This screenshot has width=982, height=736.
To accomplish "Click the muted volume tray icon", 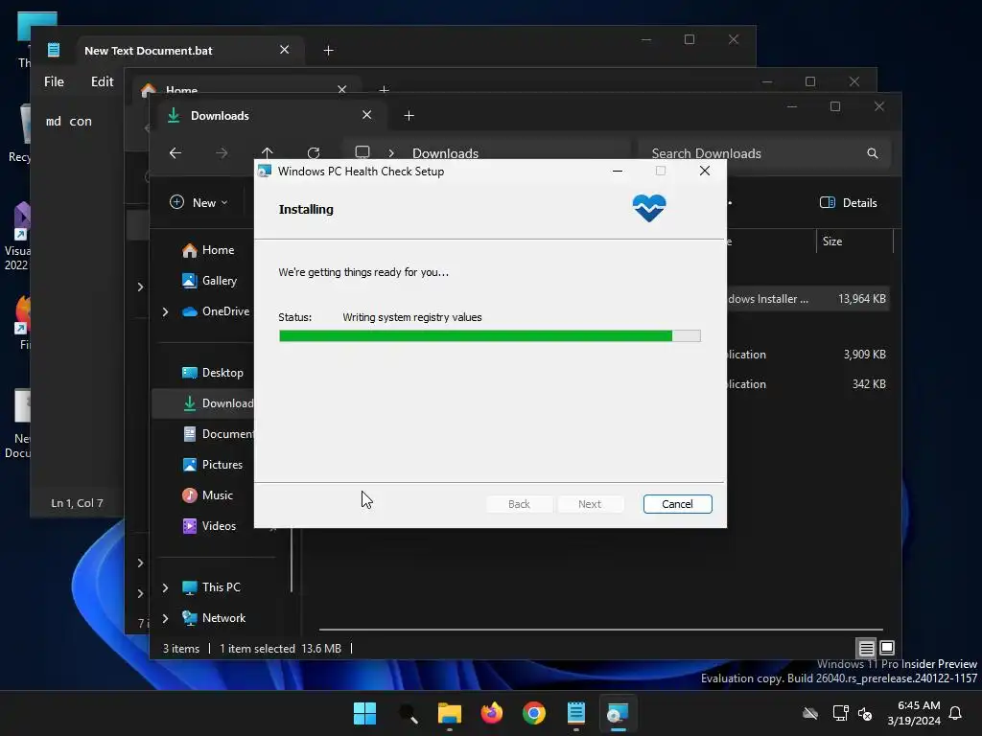I will pyautogui.click(x=866, y=713).
